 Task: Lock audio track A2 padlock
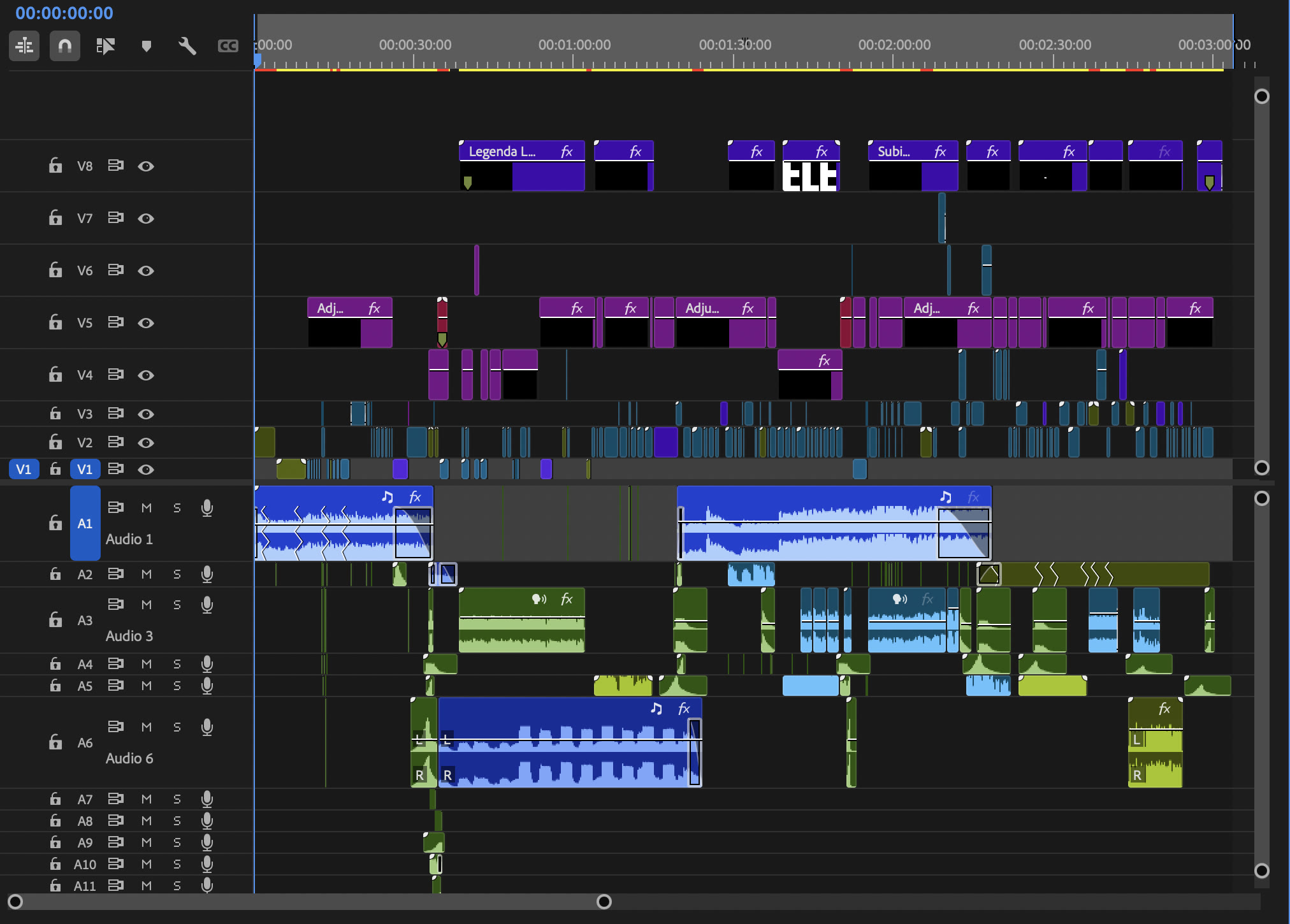(x=55, y=574)
